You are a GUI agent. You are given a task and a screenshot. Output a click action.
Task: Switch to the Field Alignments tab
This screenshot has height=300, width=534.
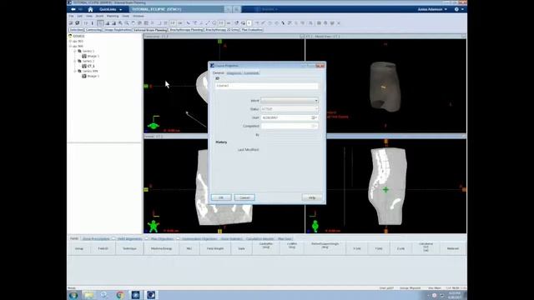[x=130, y=239]
